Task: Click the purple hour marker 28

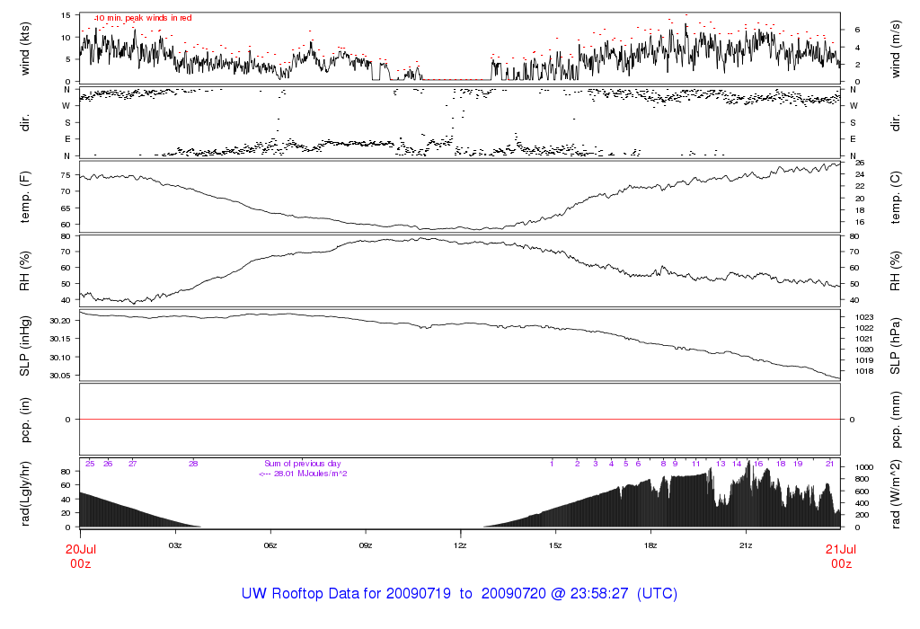Action: pos(193,464)
